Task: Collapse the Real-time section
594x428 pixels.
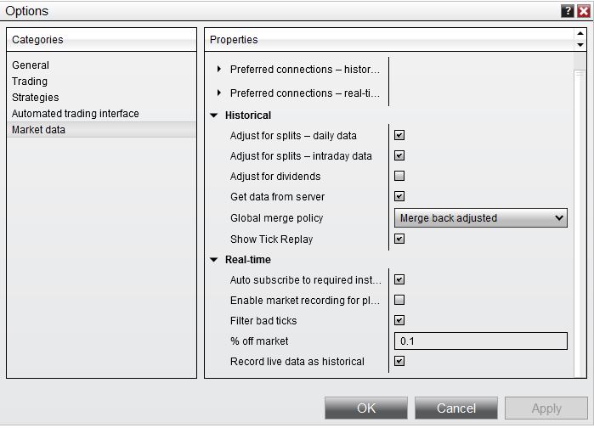Action: coord(214,260)
